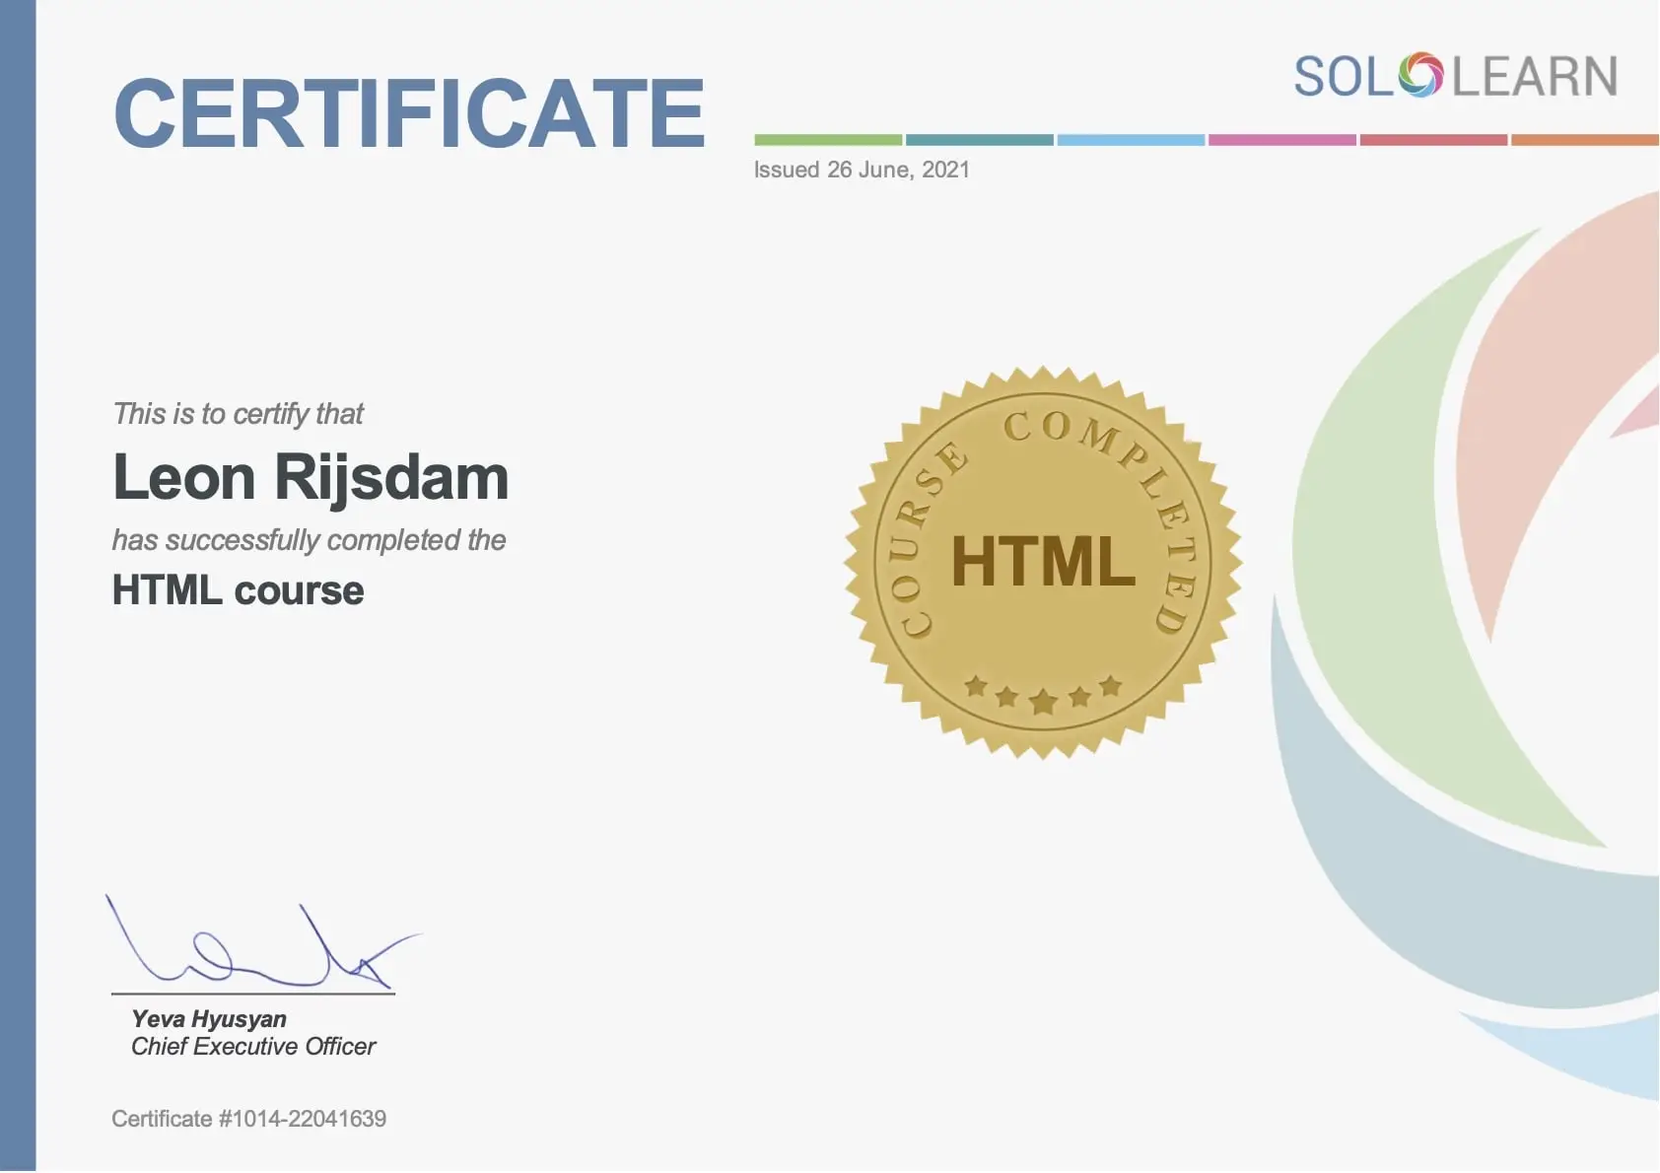Click the 'Chief Executive Officer' title

click(253, 1047)
